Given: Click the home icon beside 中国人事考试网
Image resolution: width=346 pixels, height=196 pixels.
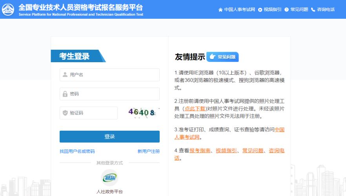Looking at the screenshot, I should coord(220,9).
